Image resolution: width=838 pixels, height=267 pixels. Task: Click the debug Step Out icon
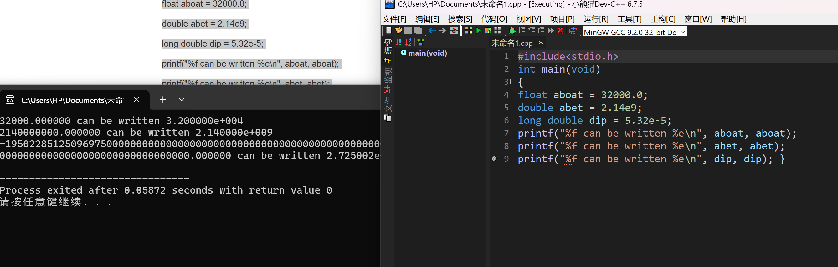[541, 31]
